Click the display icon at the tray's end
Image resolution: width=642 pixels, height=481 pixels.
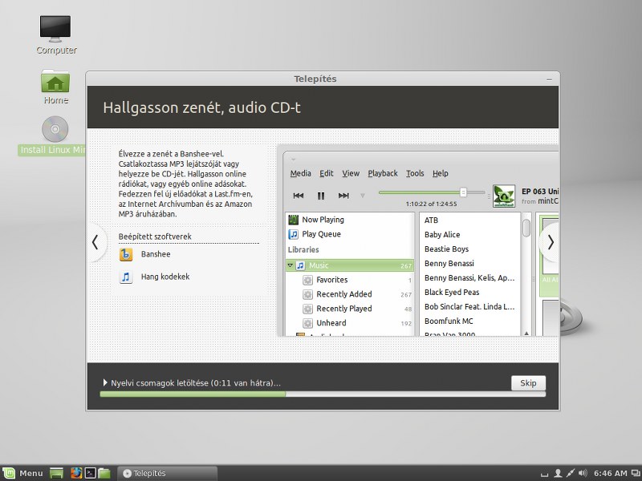tap(635, 473)
